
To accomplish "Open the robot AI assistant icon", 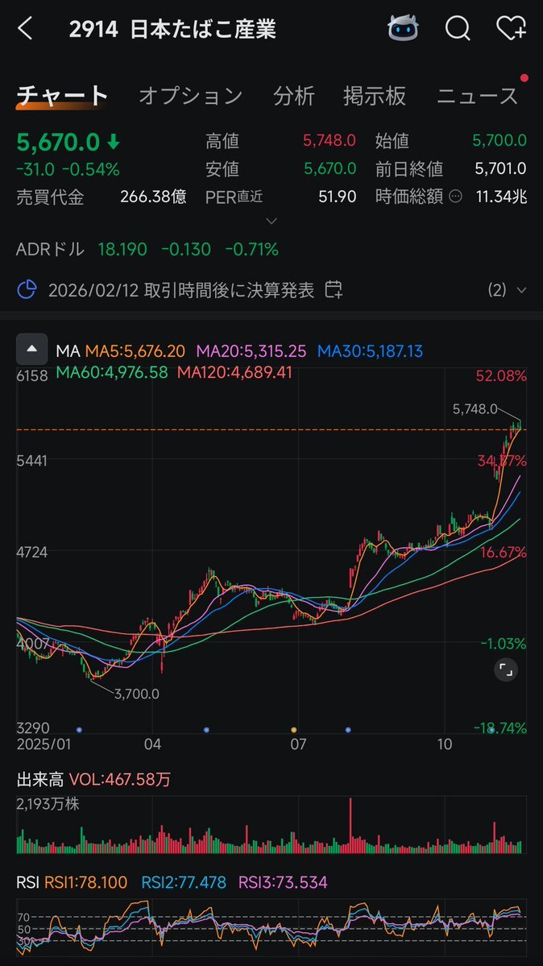I will pos(403,30).
